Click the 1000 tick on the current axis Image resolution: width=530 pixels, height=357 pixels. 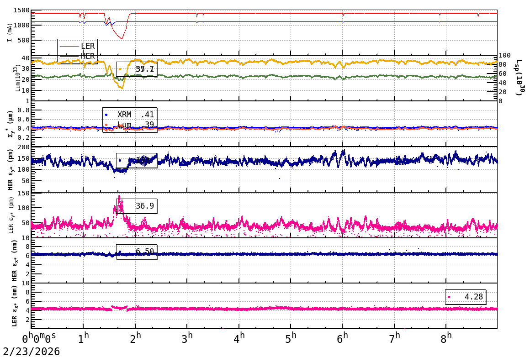[x=21, y=25]
